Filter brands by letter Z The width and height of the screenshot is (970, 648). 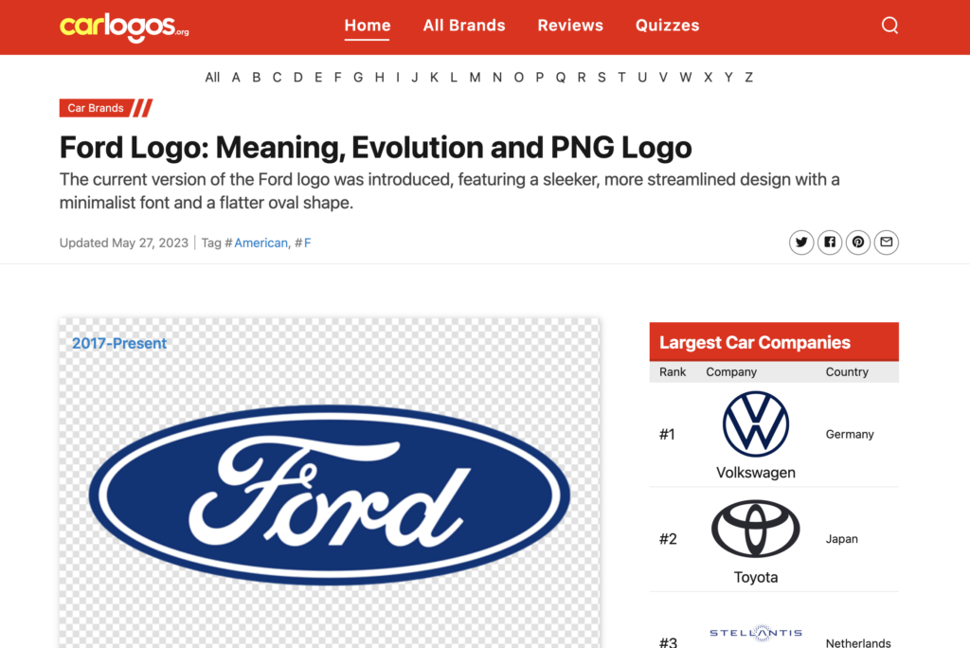click(748, 78)
